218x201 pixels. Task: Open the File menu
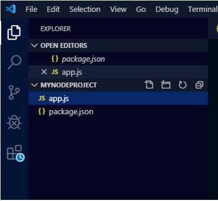coord(31,9)
